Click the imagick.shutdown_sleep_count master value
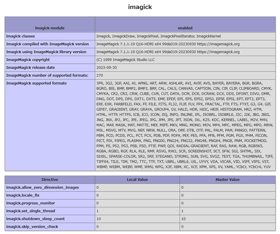Image resolution: width=280 pixels, height=234 pixels. click(183, 219)
